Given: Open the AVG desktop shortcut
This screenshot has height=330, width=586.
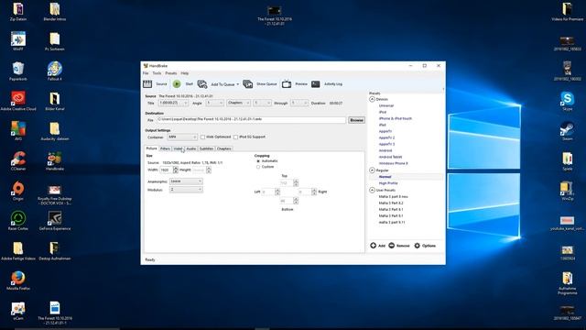Looking at the screenshot, I should click(18, 128).
